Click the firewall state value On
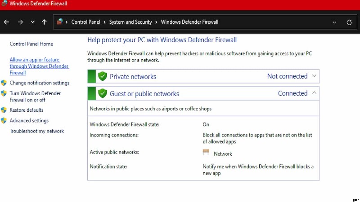 tap(206, 124)
